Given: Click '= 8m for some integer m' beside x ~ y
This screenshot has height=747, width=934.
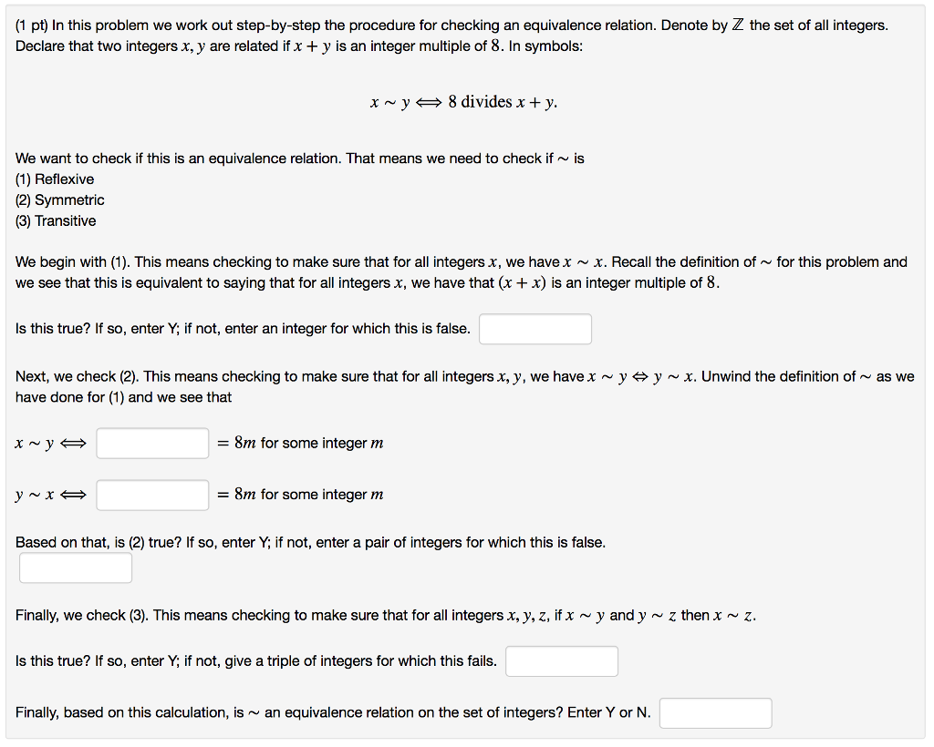Looking at the screenshot, I should 300,444.
